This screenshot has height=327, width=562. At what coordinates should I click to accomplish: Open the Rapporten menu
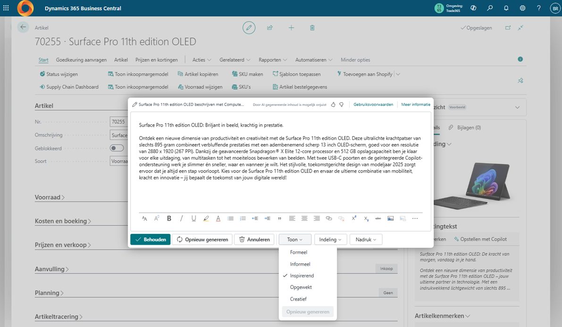tap(272, 60)
